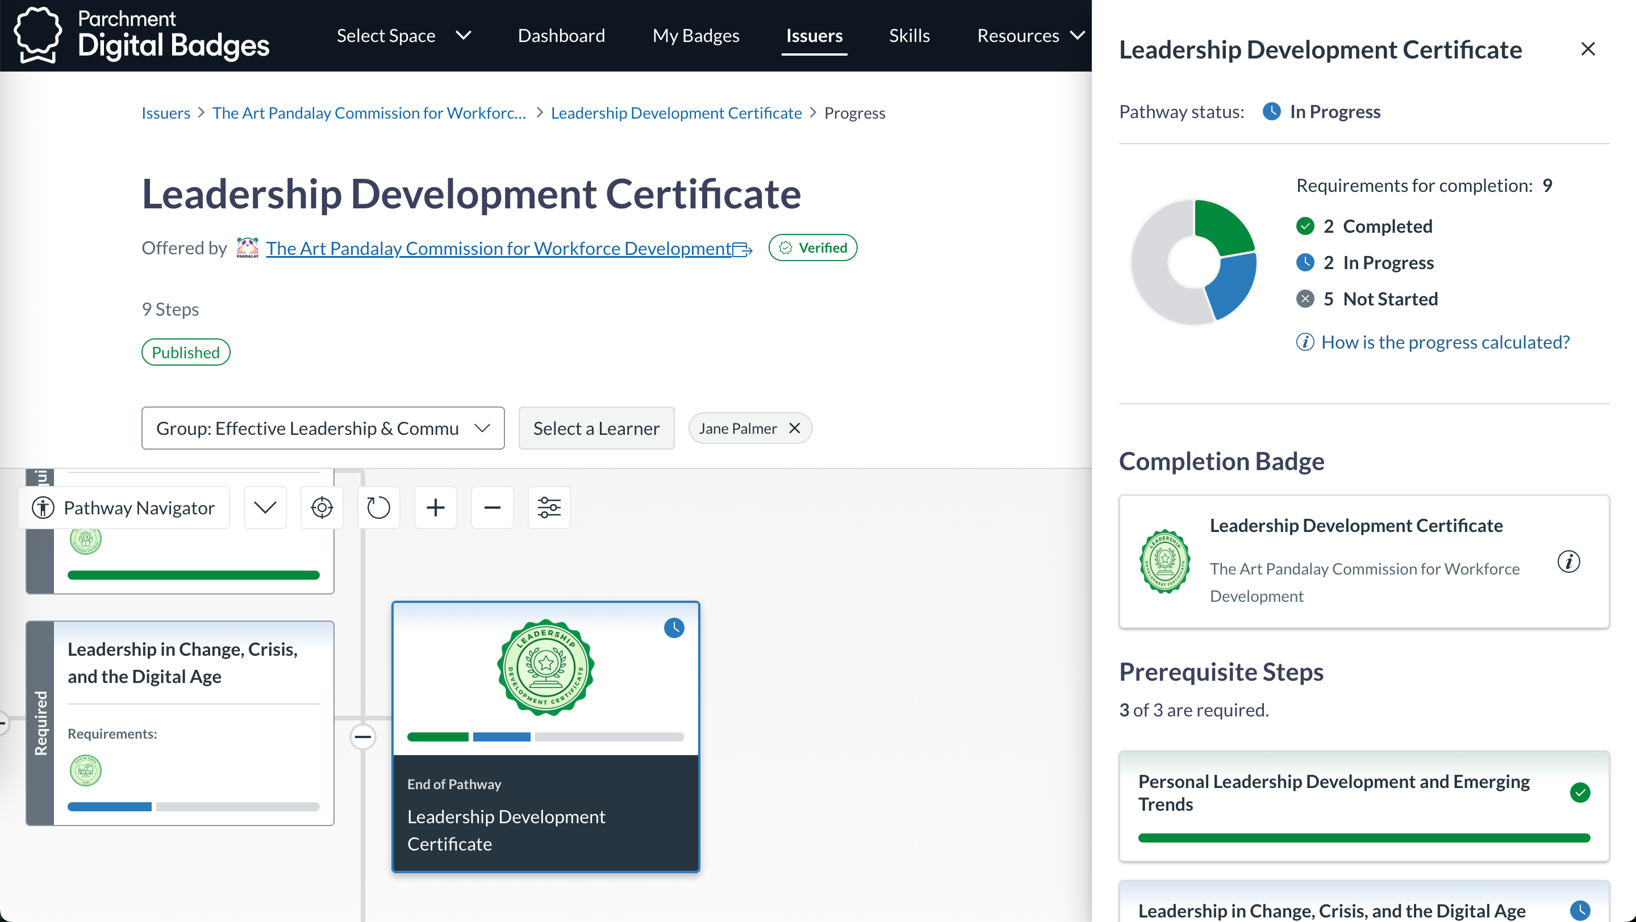The image size is (1636, 922).
Task: Zoom out of the pathway with the minus icon
Action: point(492,507)
